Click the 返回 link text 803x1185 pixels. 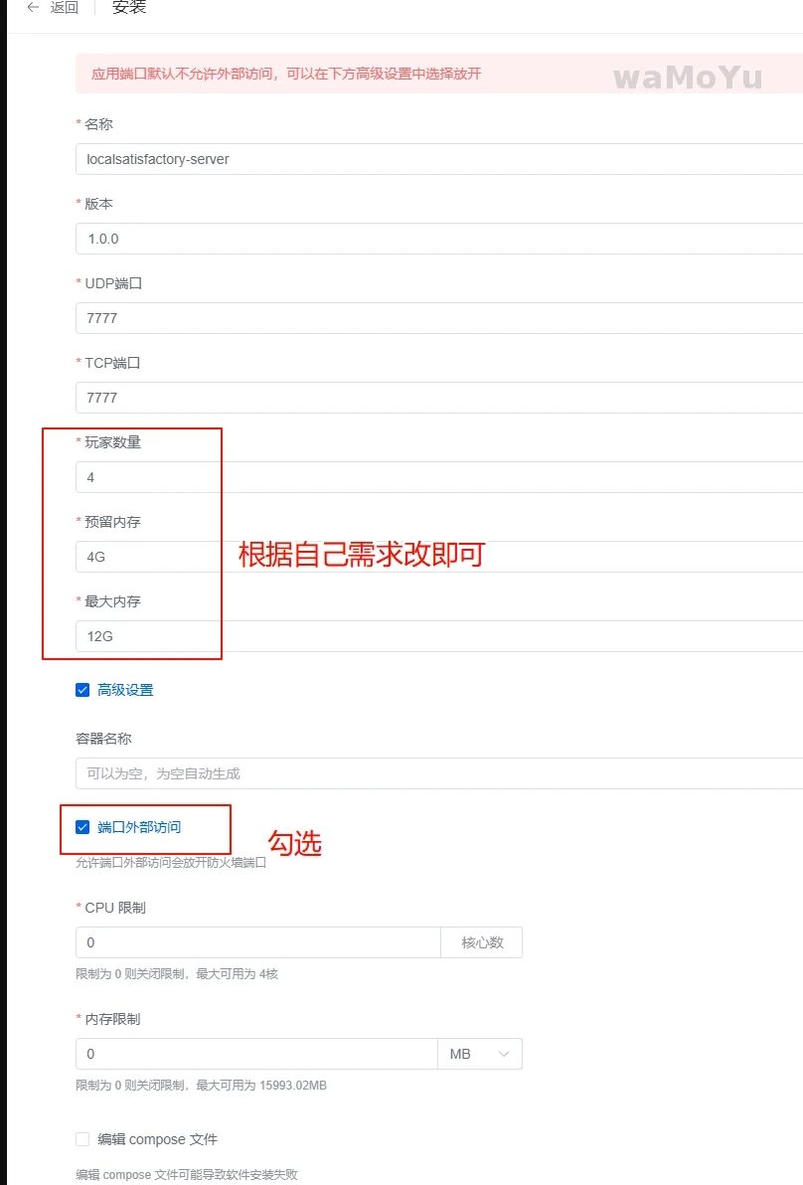pos(65,8)
